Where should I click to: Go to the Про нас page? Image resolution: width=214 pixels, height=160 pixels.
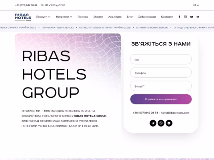coord(83,17)
